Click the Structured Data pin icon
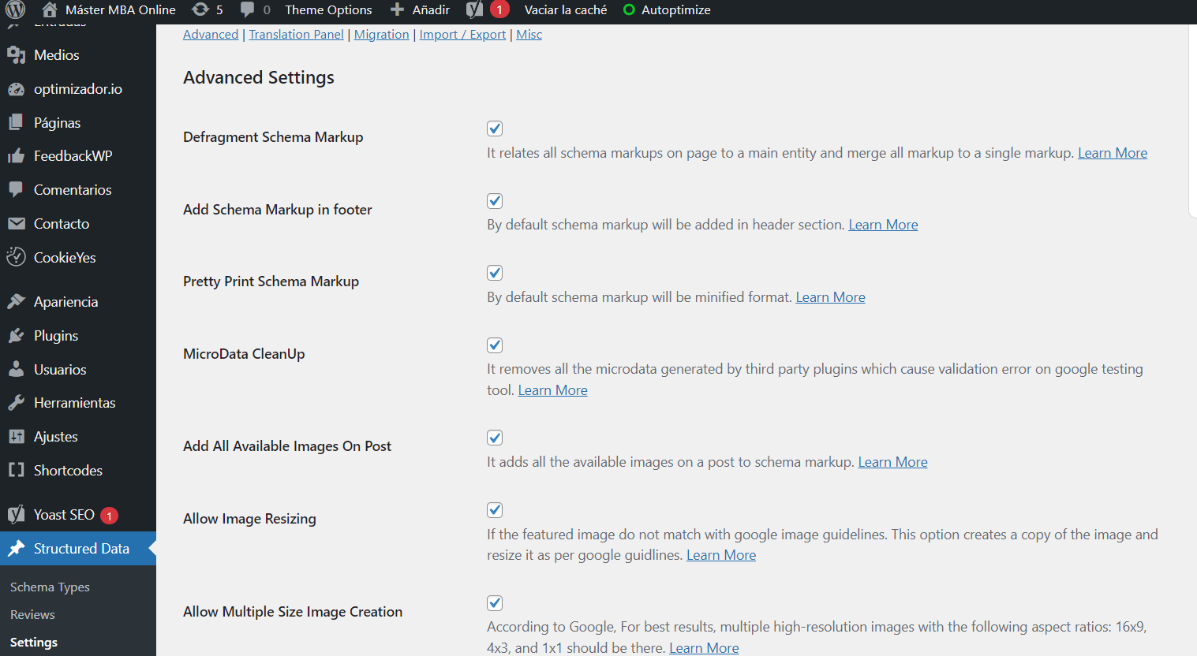 point(16,549)
